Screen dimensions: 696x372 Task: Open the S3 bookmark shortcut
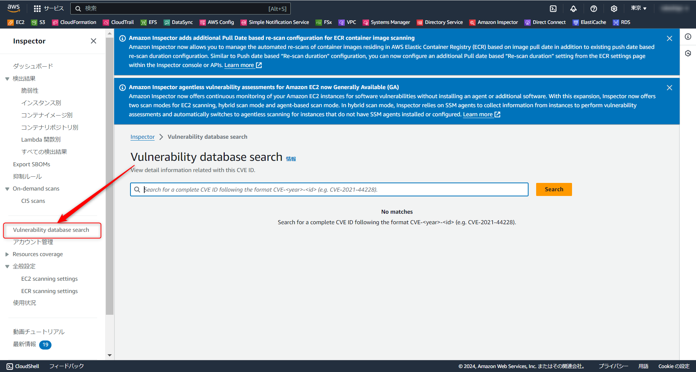tap(38, 22)
